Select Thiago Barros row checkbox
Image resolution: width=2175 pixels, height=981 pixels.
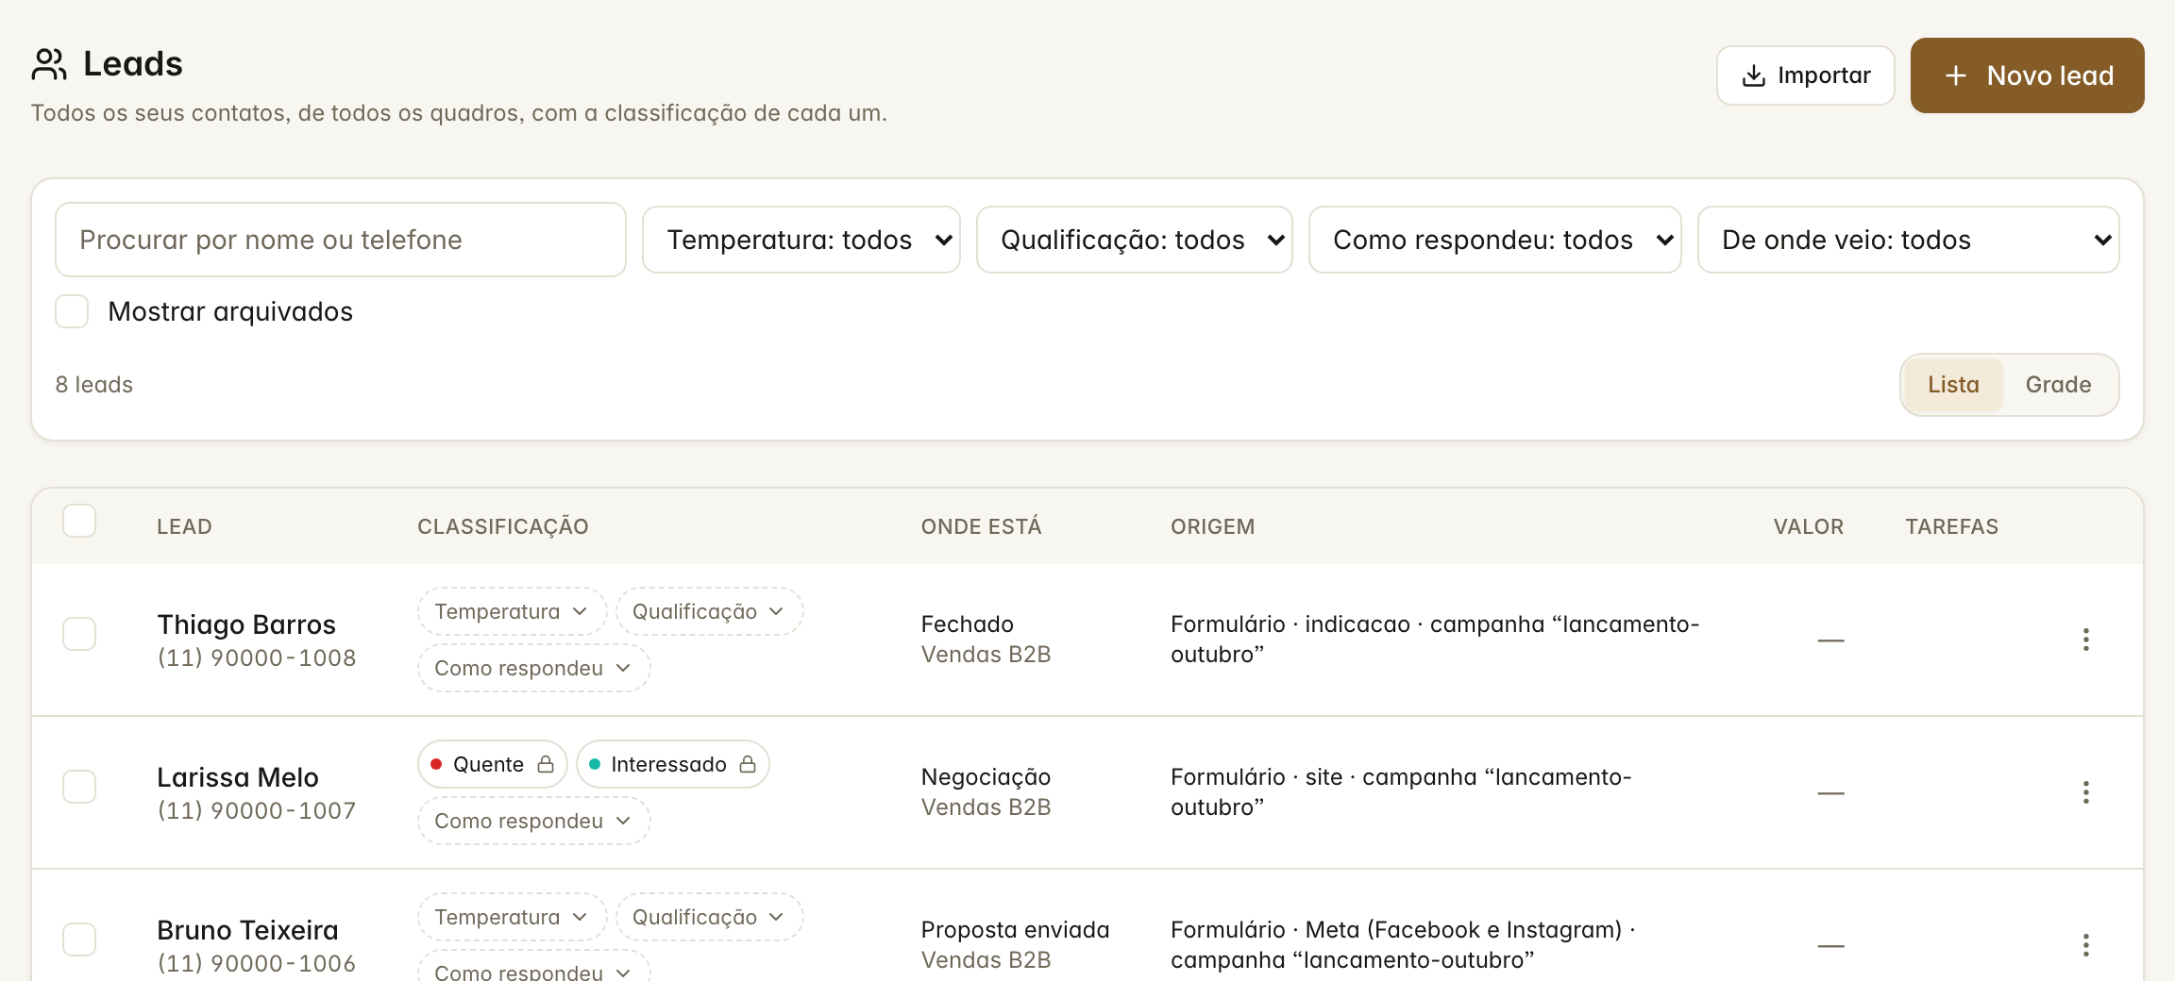tap(79, 634)
